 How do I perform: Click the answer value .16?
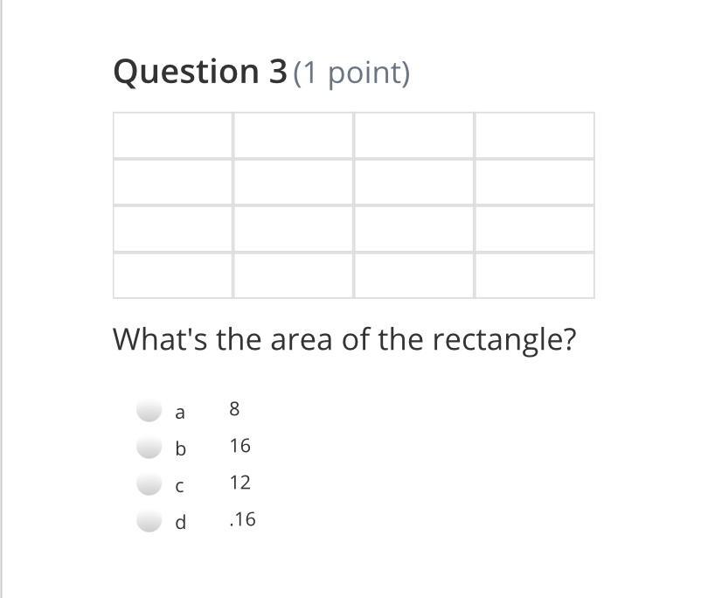242,519
